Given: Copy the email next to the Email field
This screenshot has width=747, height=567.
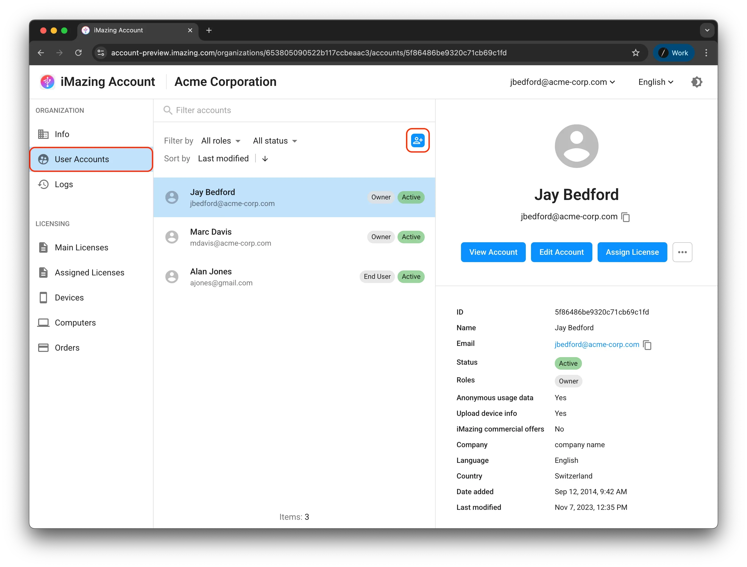Looking at the screenshot, I should coord(647,345).
